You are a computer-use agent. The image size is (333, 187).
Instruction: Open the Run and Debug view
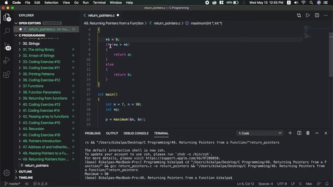pyautogui.click(x=7, y=60)
